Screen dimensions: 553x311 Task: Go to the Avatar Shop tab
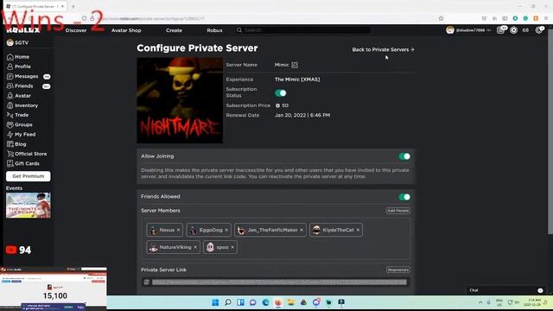tap(126, 30)
